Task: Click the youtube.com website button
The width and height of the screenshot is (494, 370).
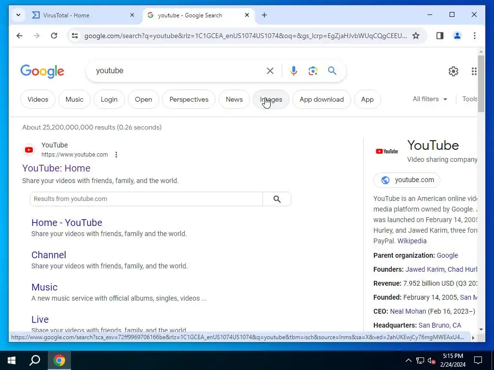Action: click(407, 180)
